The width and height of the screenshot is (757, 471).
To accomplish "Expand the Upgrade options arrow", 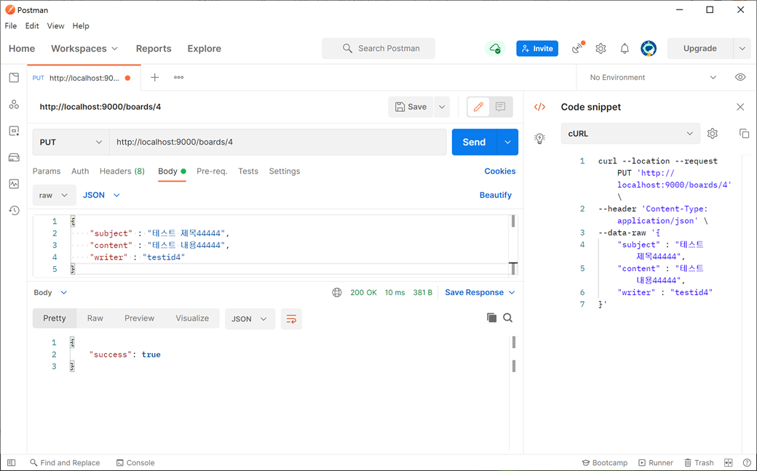I will (x=742, y=48).
